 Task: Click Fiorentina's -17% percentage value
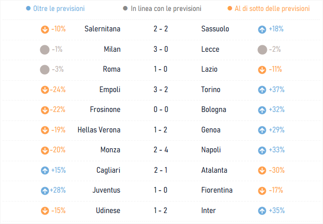(276, 190)
